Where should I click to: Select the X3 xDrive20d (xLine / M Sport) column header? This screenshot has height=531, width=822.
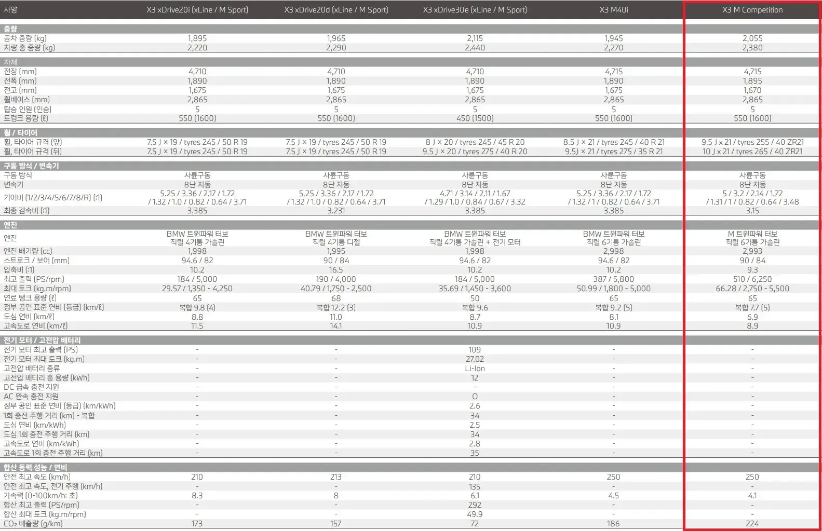[x=336, y=10]
